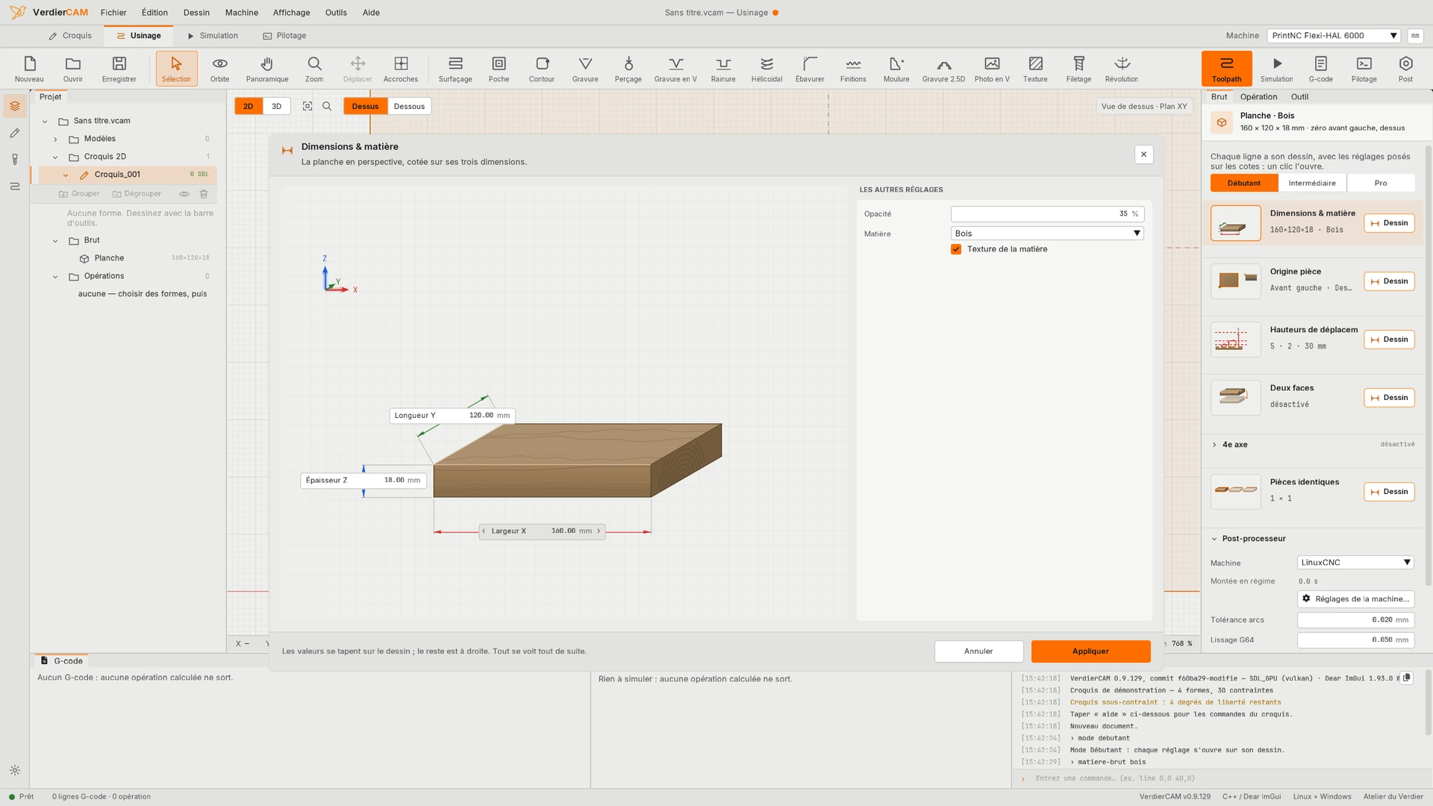Open the Photo en V tool

(992, 69)
